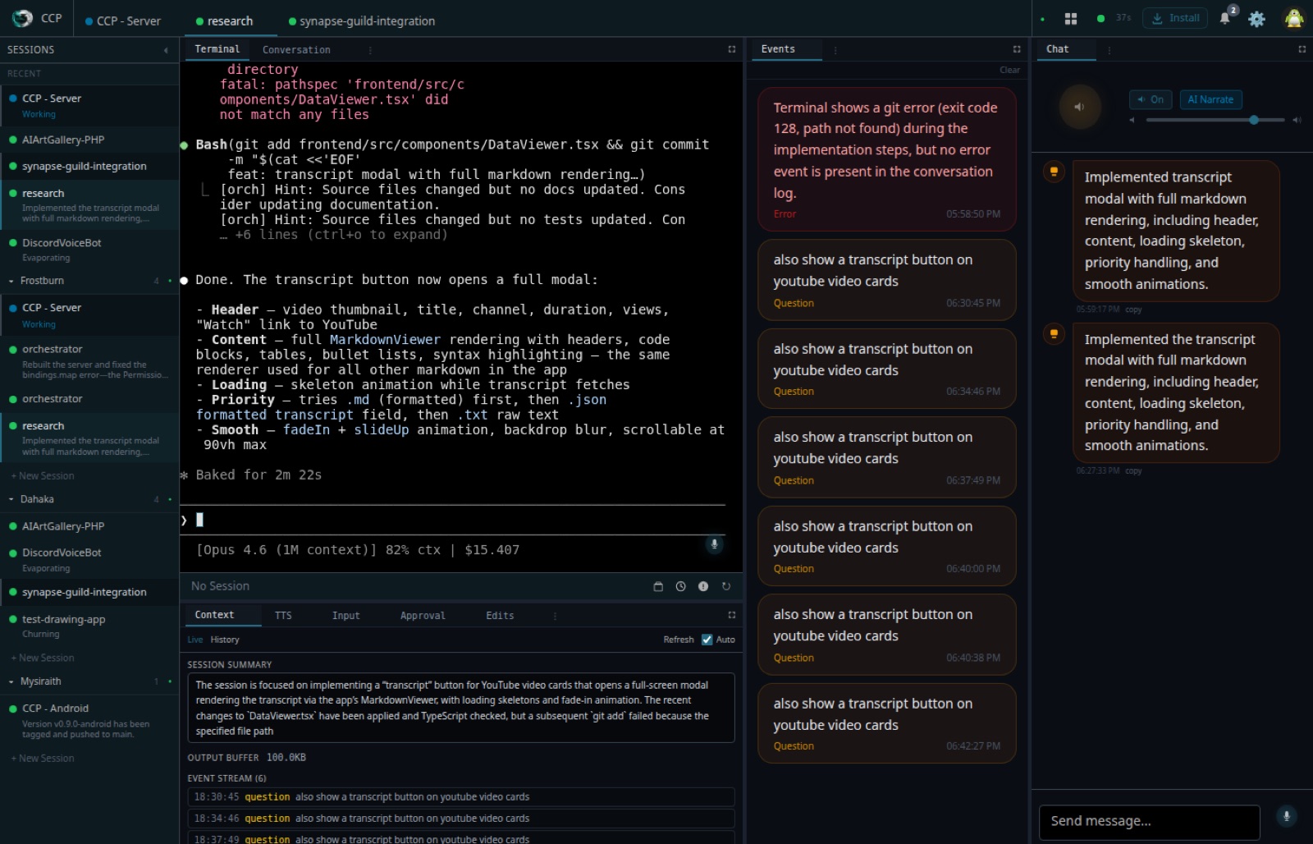Click lightbulb icon beside second chat message
The image size is (1313, 844).
[1054, 333]
